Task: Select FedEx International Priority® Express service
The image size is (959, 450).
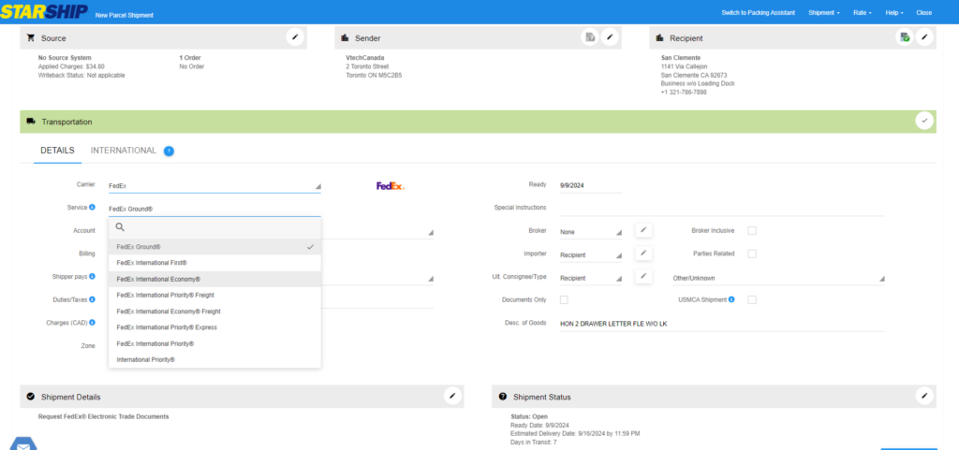Action: [x=214, y=327]
